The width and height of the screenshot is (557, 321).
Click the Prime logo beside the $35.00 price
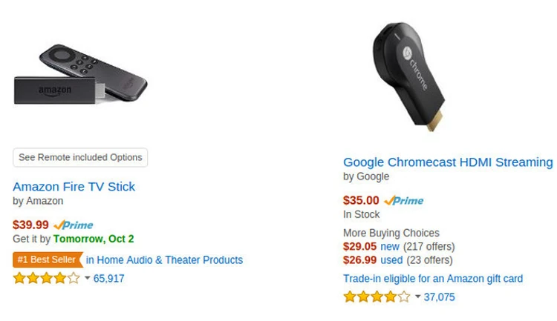(404, 200)
